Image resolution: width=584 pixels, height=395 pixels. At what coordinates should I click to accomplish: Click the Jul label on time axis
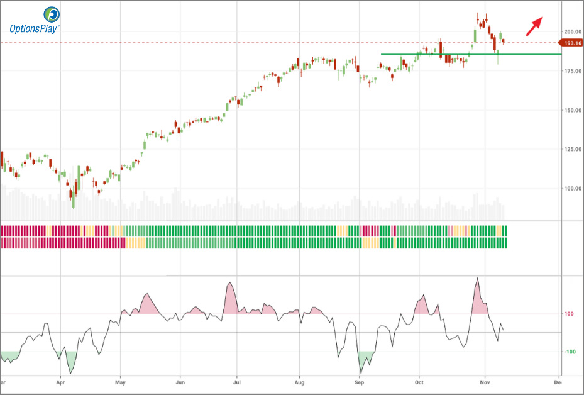click(236, 382)
